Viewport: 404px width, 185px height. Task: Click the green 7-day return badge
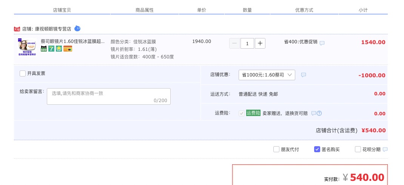coord(51,48)
